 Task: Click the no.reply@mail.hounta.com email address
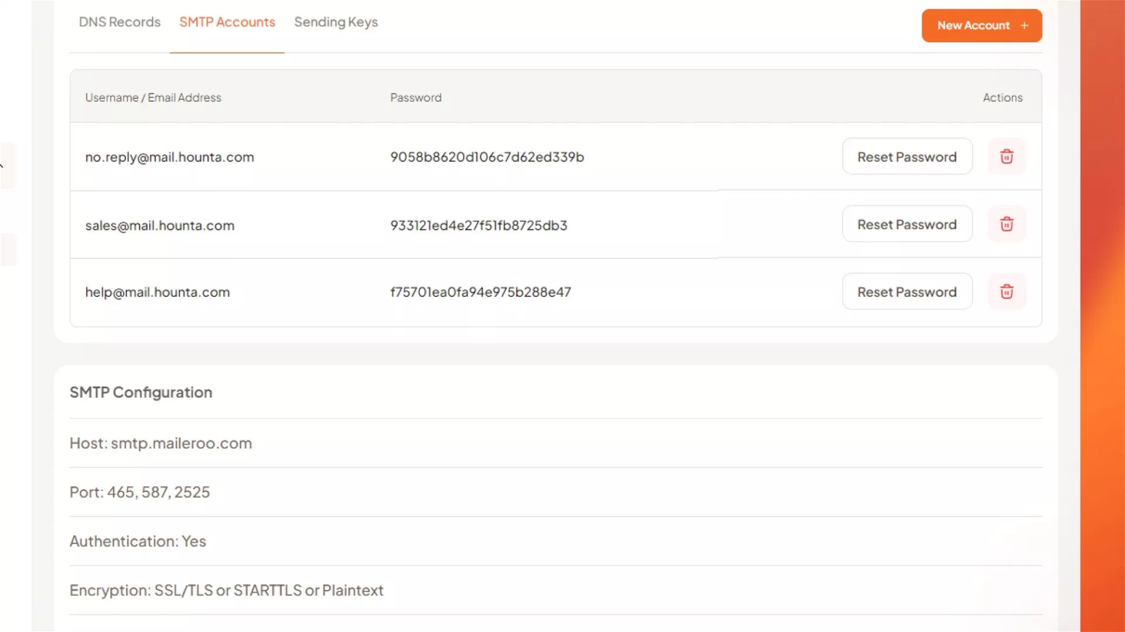click(169, 157)
